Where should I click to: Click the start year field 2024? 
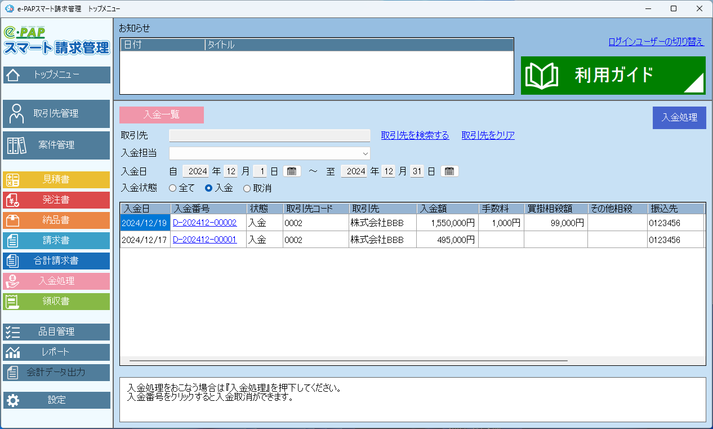point(196,171)
